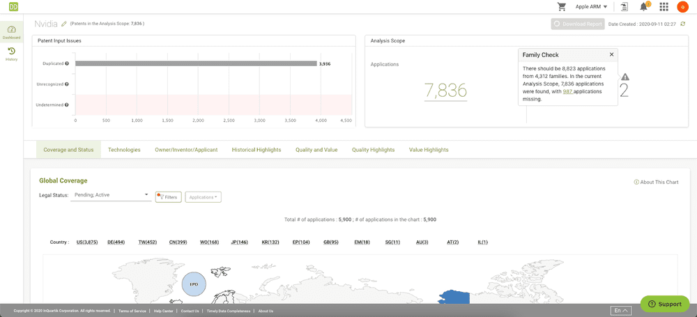Click the blue highlighted map region
This screenshot has height=317, width=697.
click(454, 297)
